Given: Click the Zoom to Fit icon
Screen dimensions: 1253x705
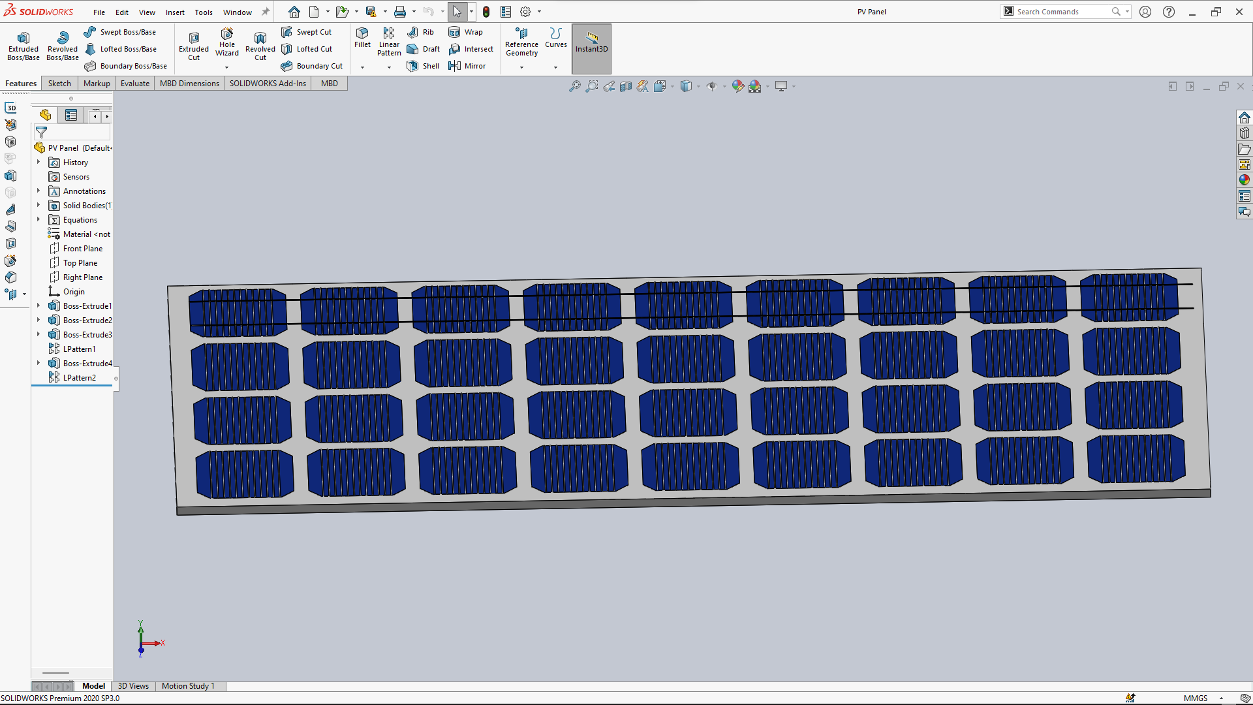Looking at the screenshot, I should pyautogui.click(x=574, y=86).
